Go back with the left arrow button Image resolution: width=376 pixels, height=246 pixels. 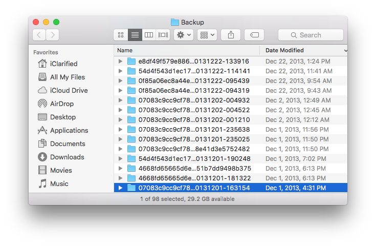tap(39, 35)
